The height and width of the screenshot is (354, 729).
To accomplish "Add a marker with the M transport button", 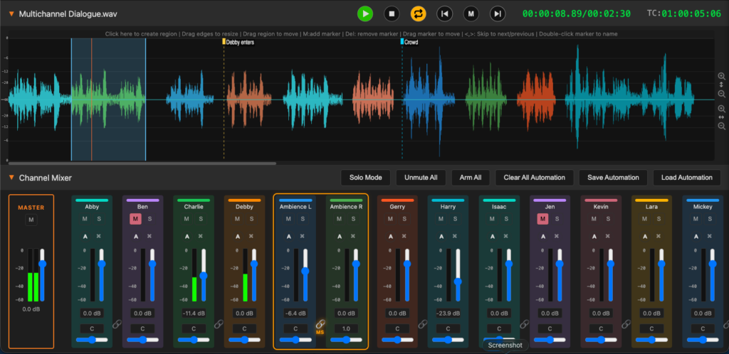I will pyautogui.click(x=471, y=14).
